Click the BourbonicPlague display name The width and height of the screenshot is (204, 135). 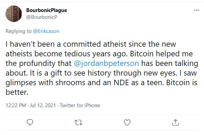47,10
